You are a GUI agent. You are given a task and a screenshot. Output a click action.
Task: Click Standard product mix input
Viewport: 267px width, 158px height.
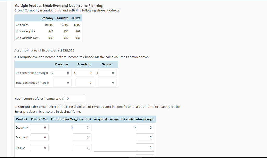click(39, 137)
